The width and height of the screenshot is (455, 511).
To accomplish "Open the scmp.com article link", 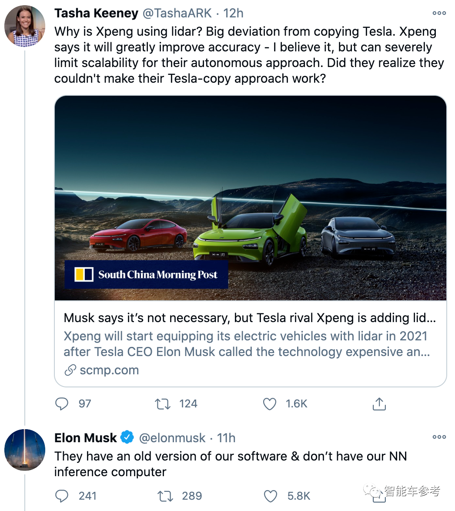I will [109, 370].
